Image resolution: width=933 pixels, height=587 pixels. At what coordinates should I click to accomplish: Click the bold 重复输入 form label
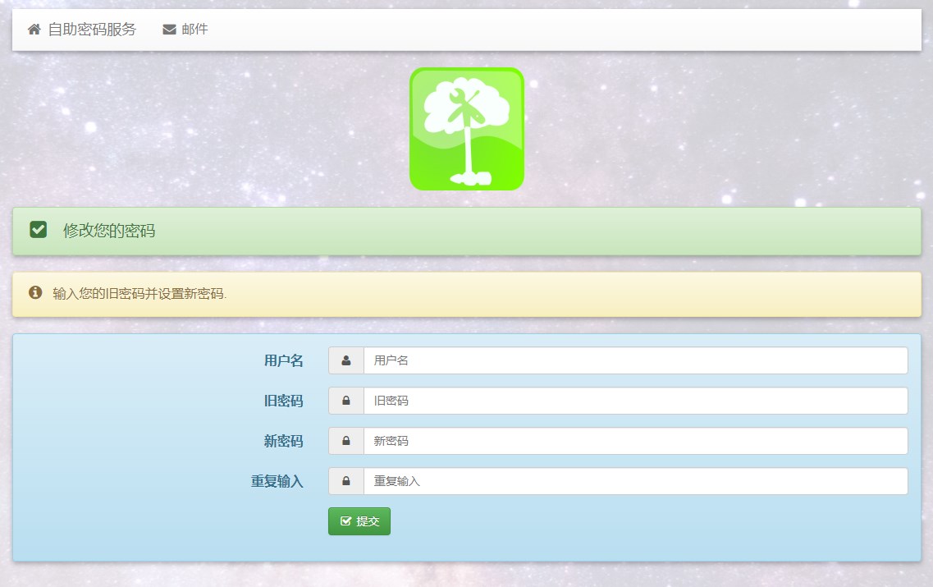pos(277,482)
